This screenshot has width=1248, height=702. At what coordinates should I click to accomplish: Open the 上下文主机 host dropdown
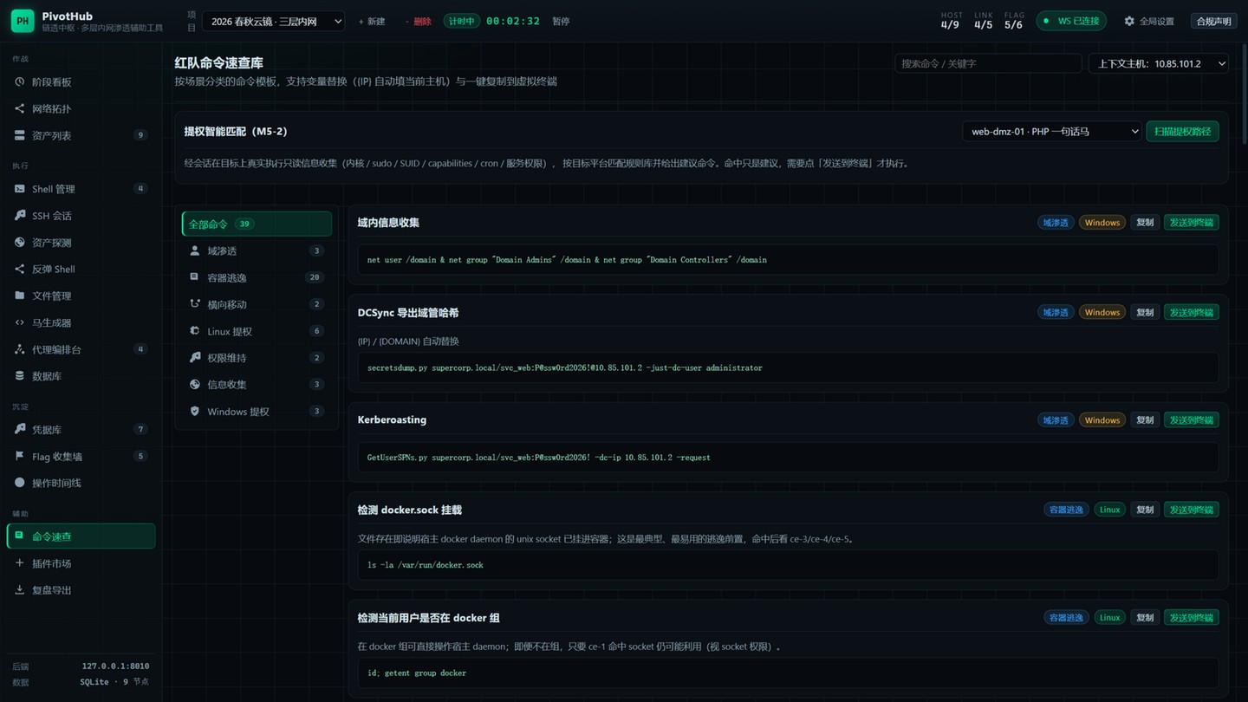pos(1159,63)
